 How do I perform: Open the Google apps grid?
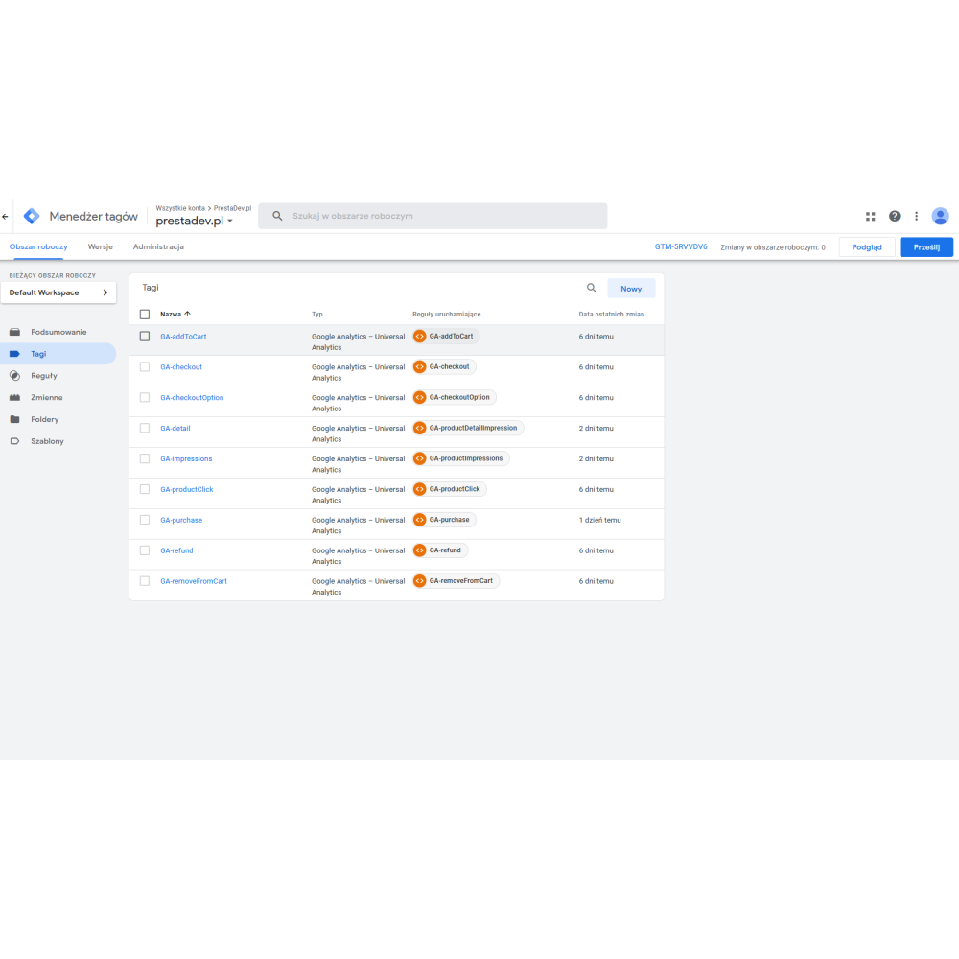[871, 216]
